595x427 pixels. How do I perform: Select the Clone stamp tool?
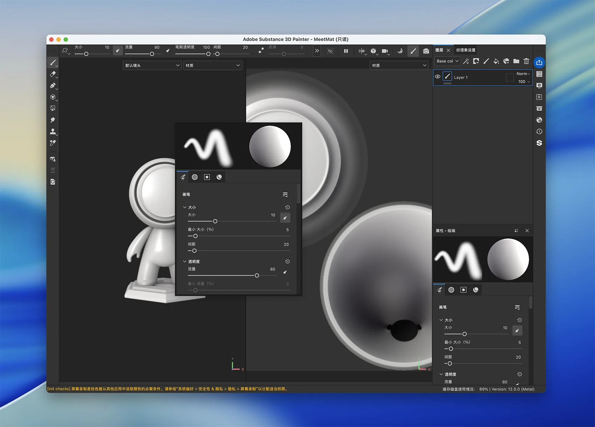point(52,131)
